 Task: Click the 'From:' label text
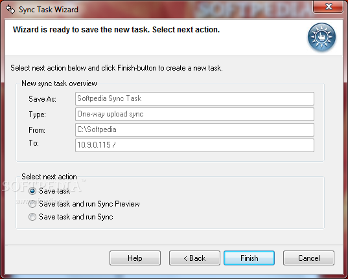(x=37, y=130)
